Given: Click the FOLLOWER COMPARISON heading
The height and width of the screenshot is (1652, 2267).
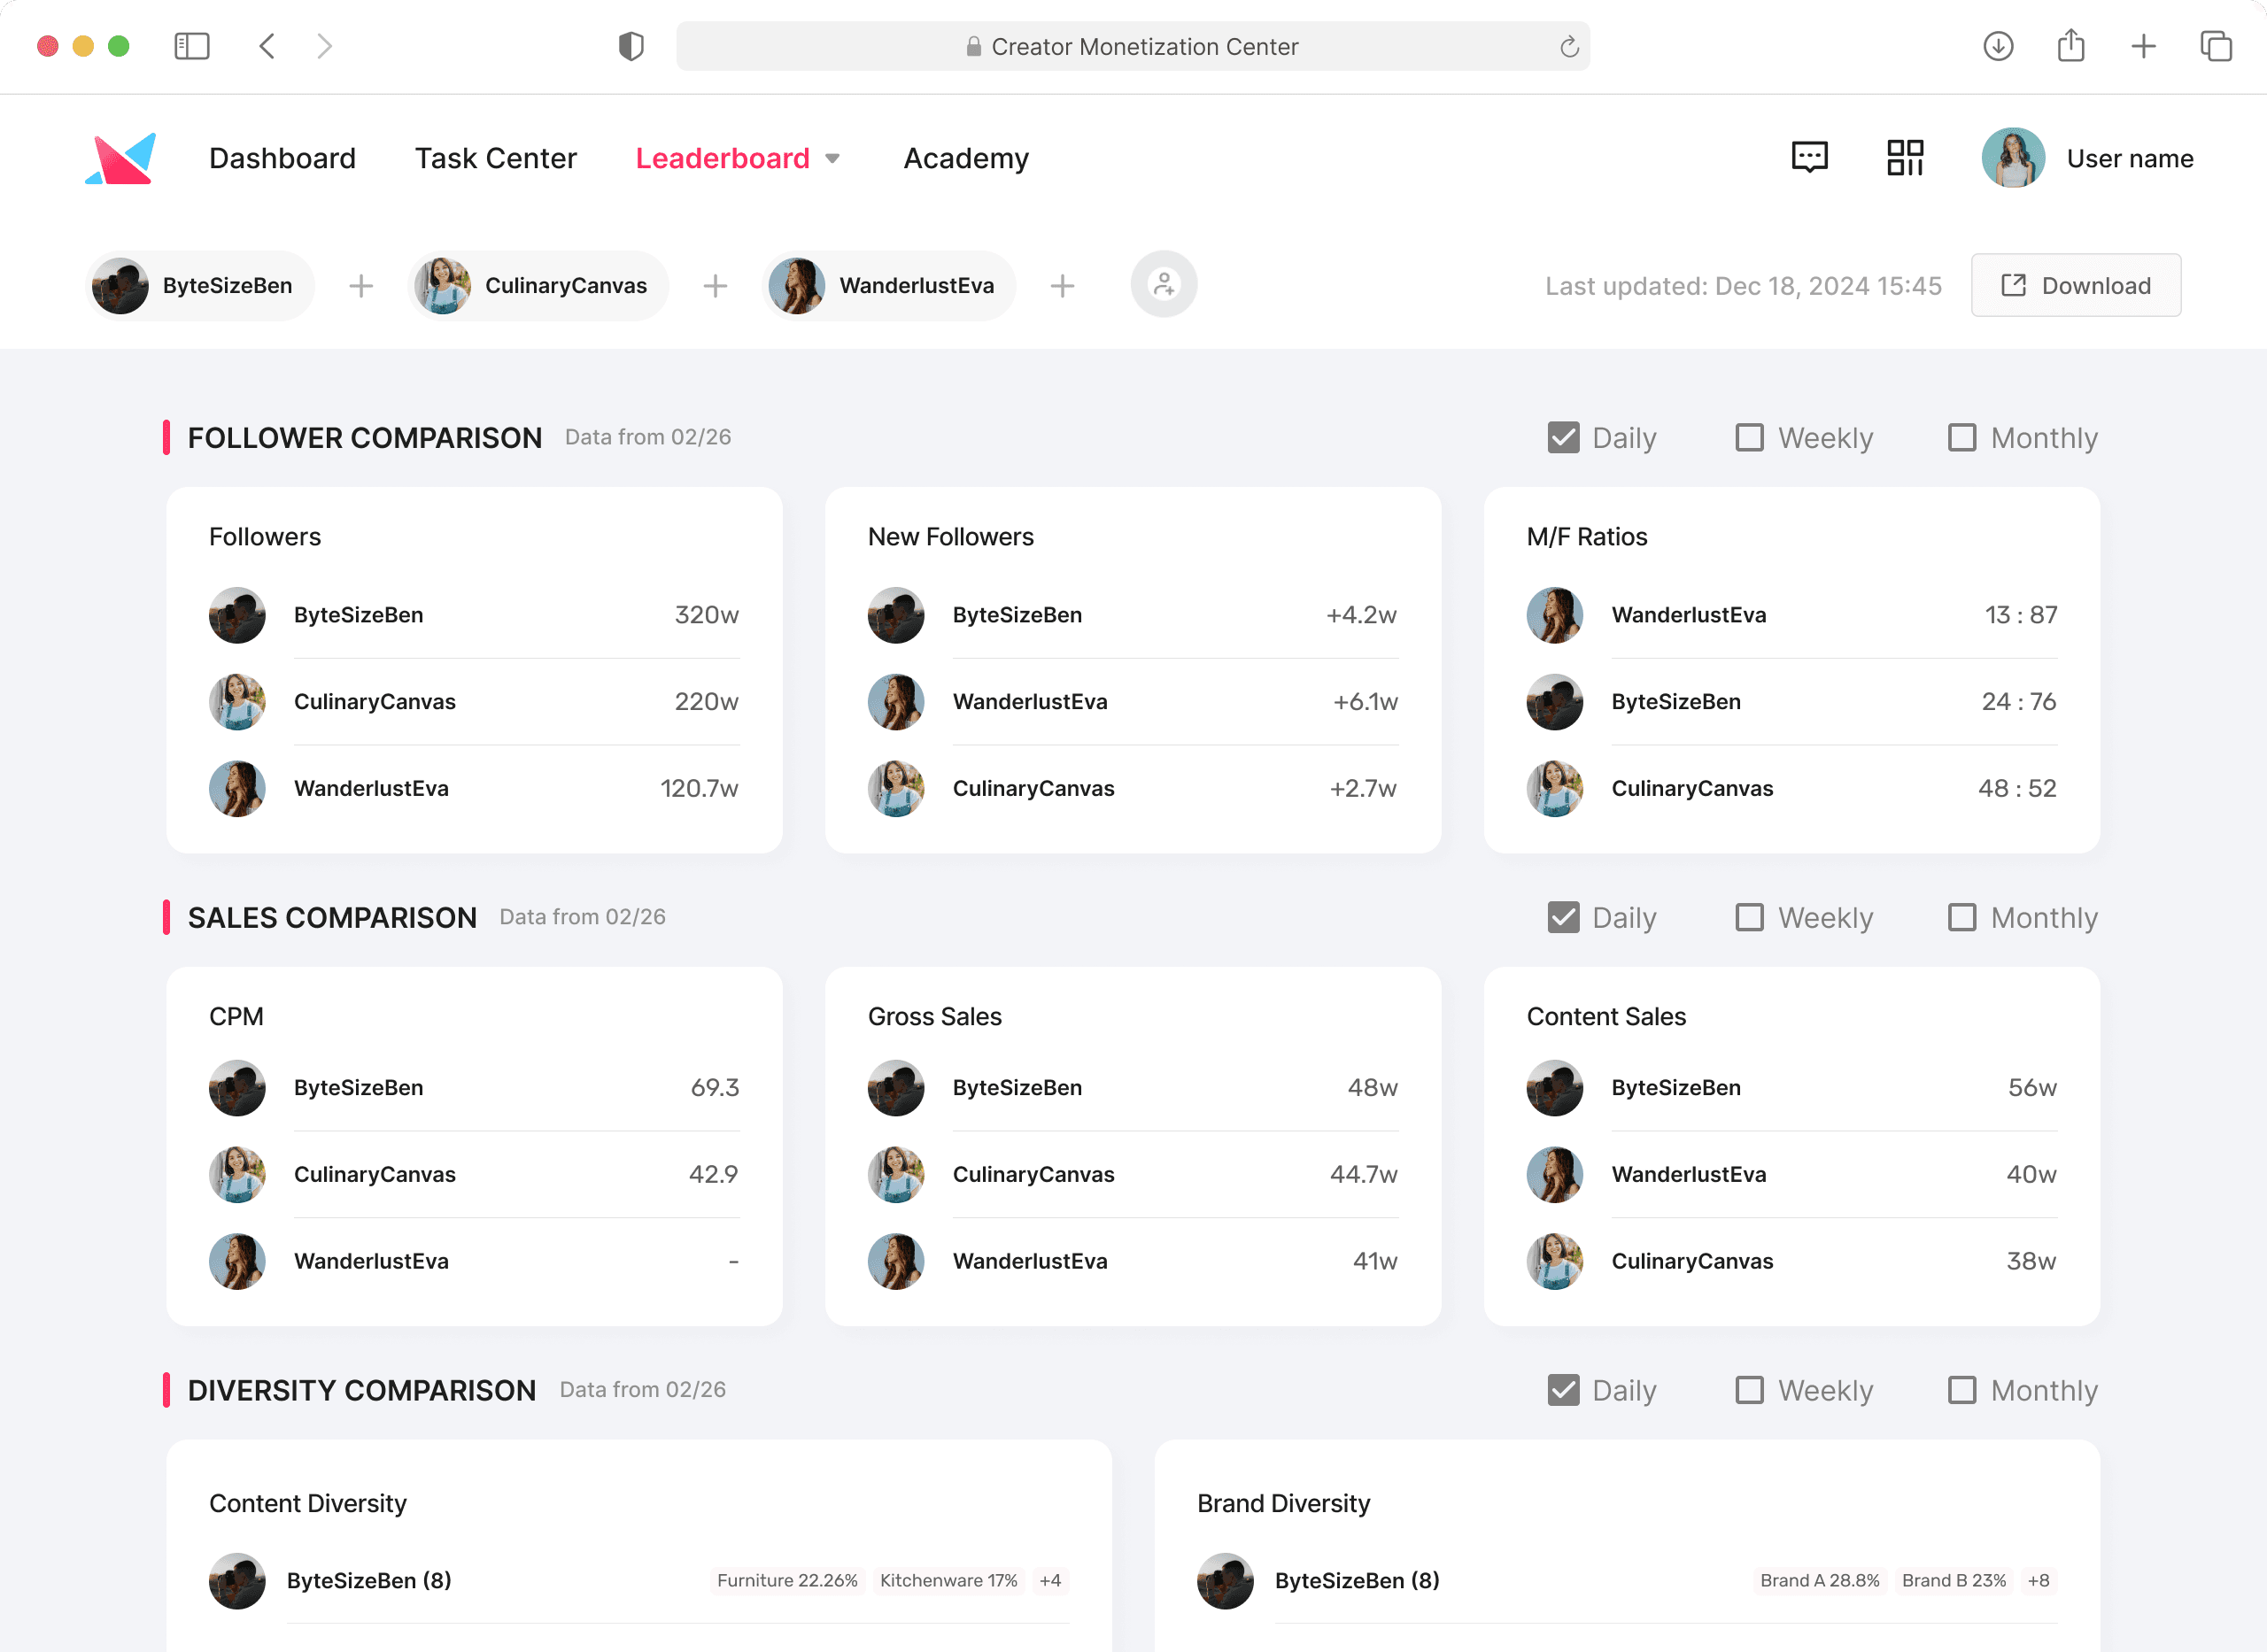Looking at the screenshot, I should tap(365, 438).
